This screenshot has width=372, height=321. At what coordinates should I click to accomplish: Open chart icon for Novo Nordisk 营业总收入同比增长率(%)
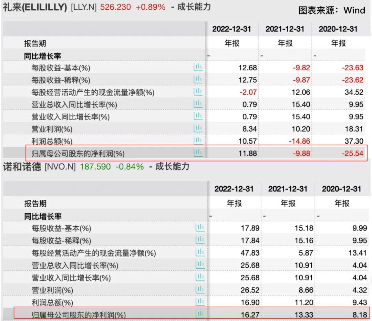[x=200, y=265]
